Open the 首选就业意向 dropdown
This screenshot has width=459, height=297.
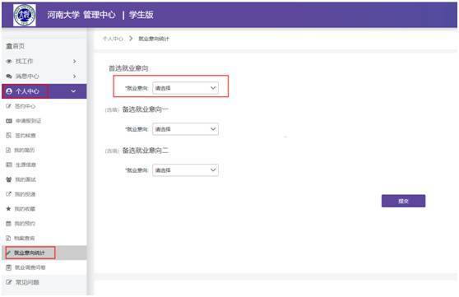click(185, 88)
